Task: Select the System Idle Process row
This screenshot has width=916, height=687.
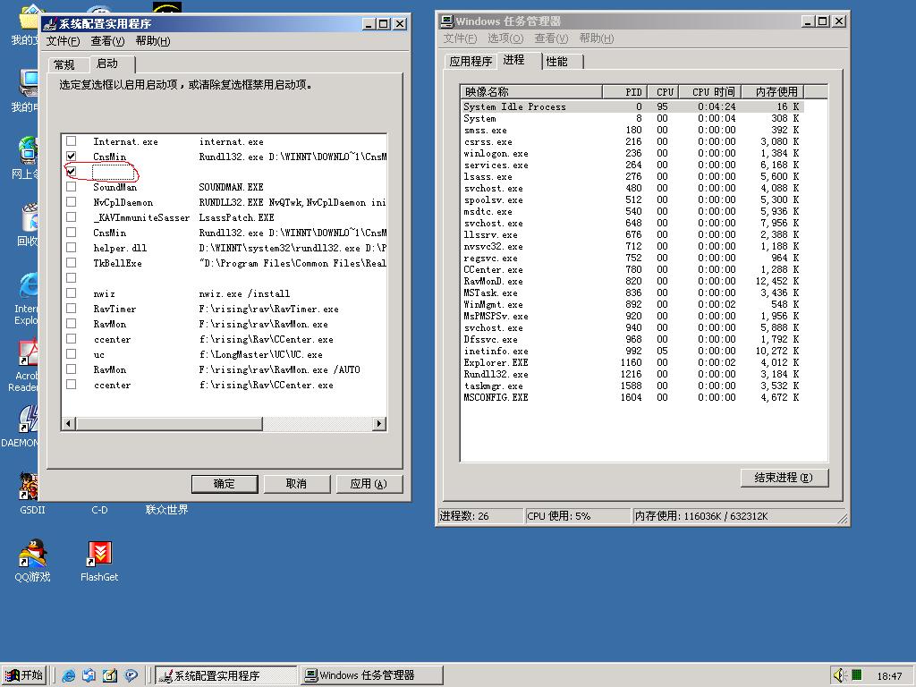Action: [632, 106]
